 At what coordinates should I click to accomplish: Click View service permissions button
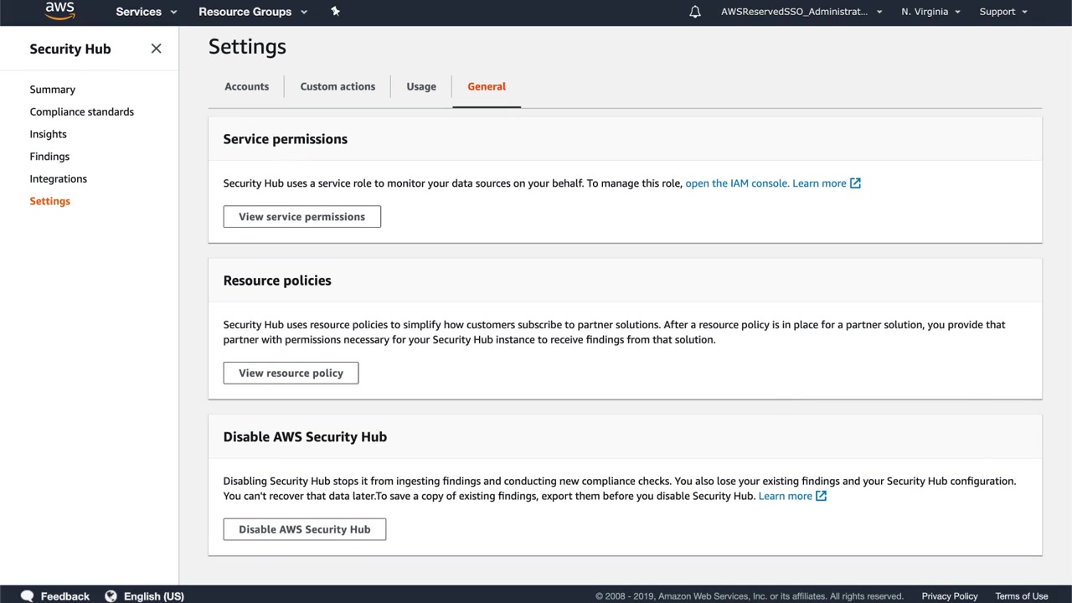[x=301, y=217]
